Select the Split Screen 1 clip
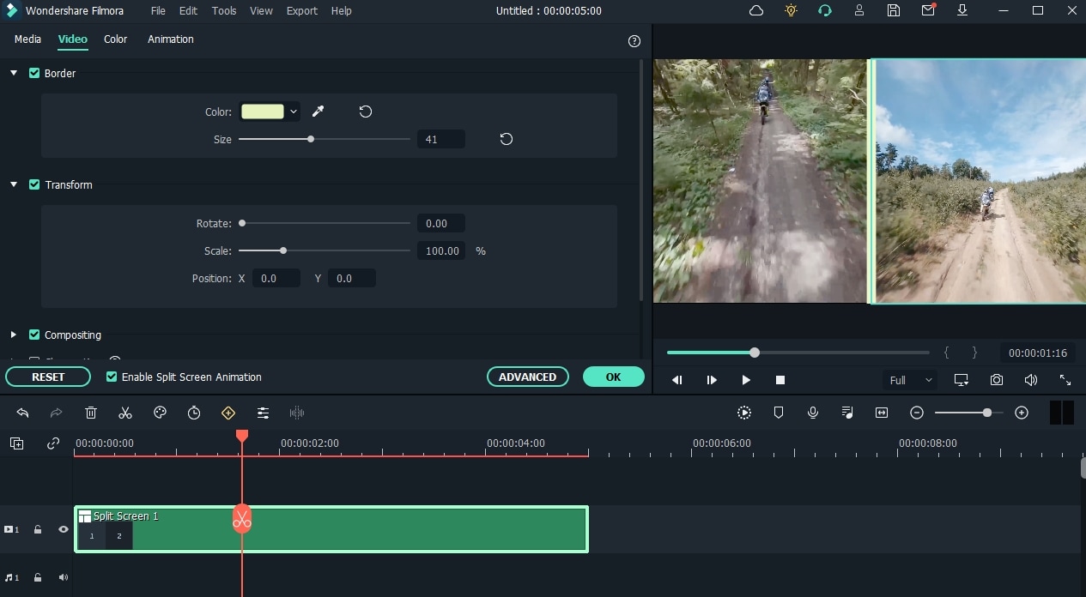Screen dimensions: 1086x597 pos(331,529)
